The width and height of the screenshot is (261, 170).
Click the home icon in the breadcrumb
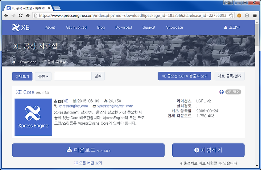click(x=14, y=62)
